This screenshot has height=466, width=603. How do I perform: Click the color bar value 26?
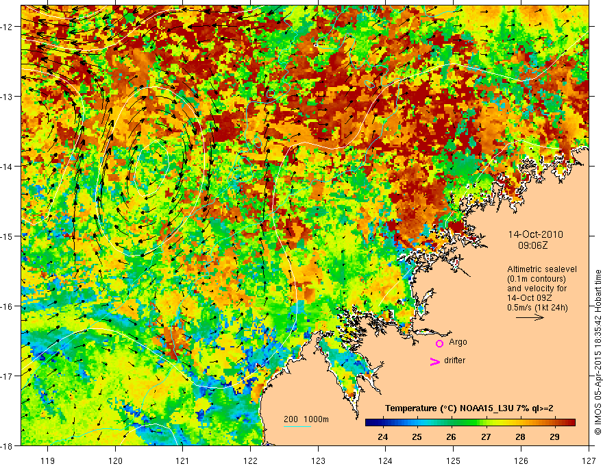[452, 437]
